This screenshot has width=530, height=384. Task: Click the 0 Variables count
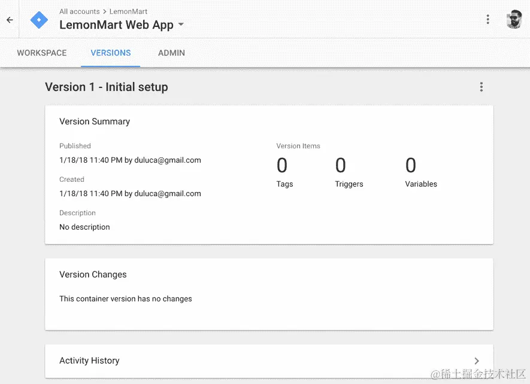[411, 165]
